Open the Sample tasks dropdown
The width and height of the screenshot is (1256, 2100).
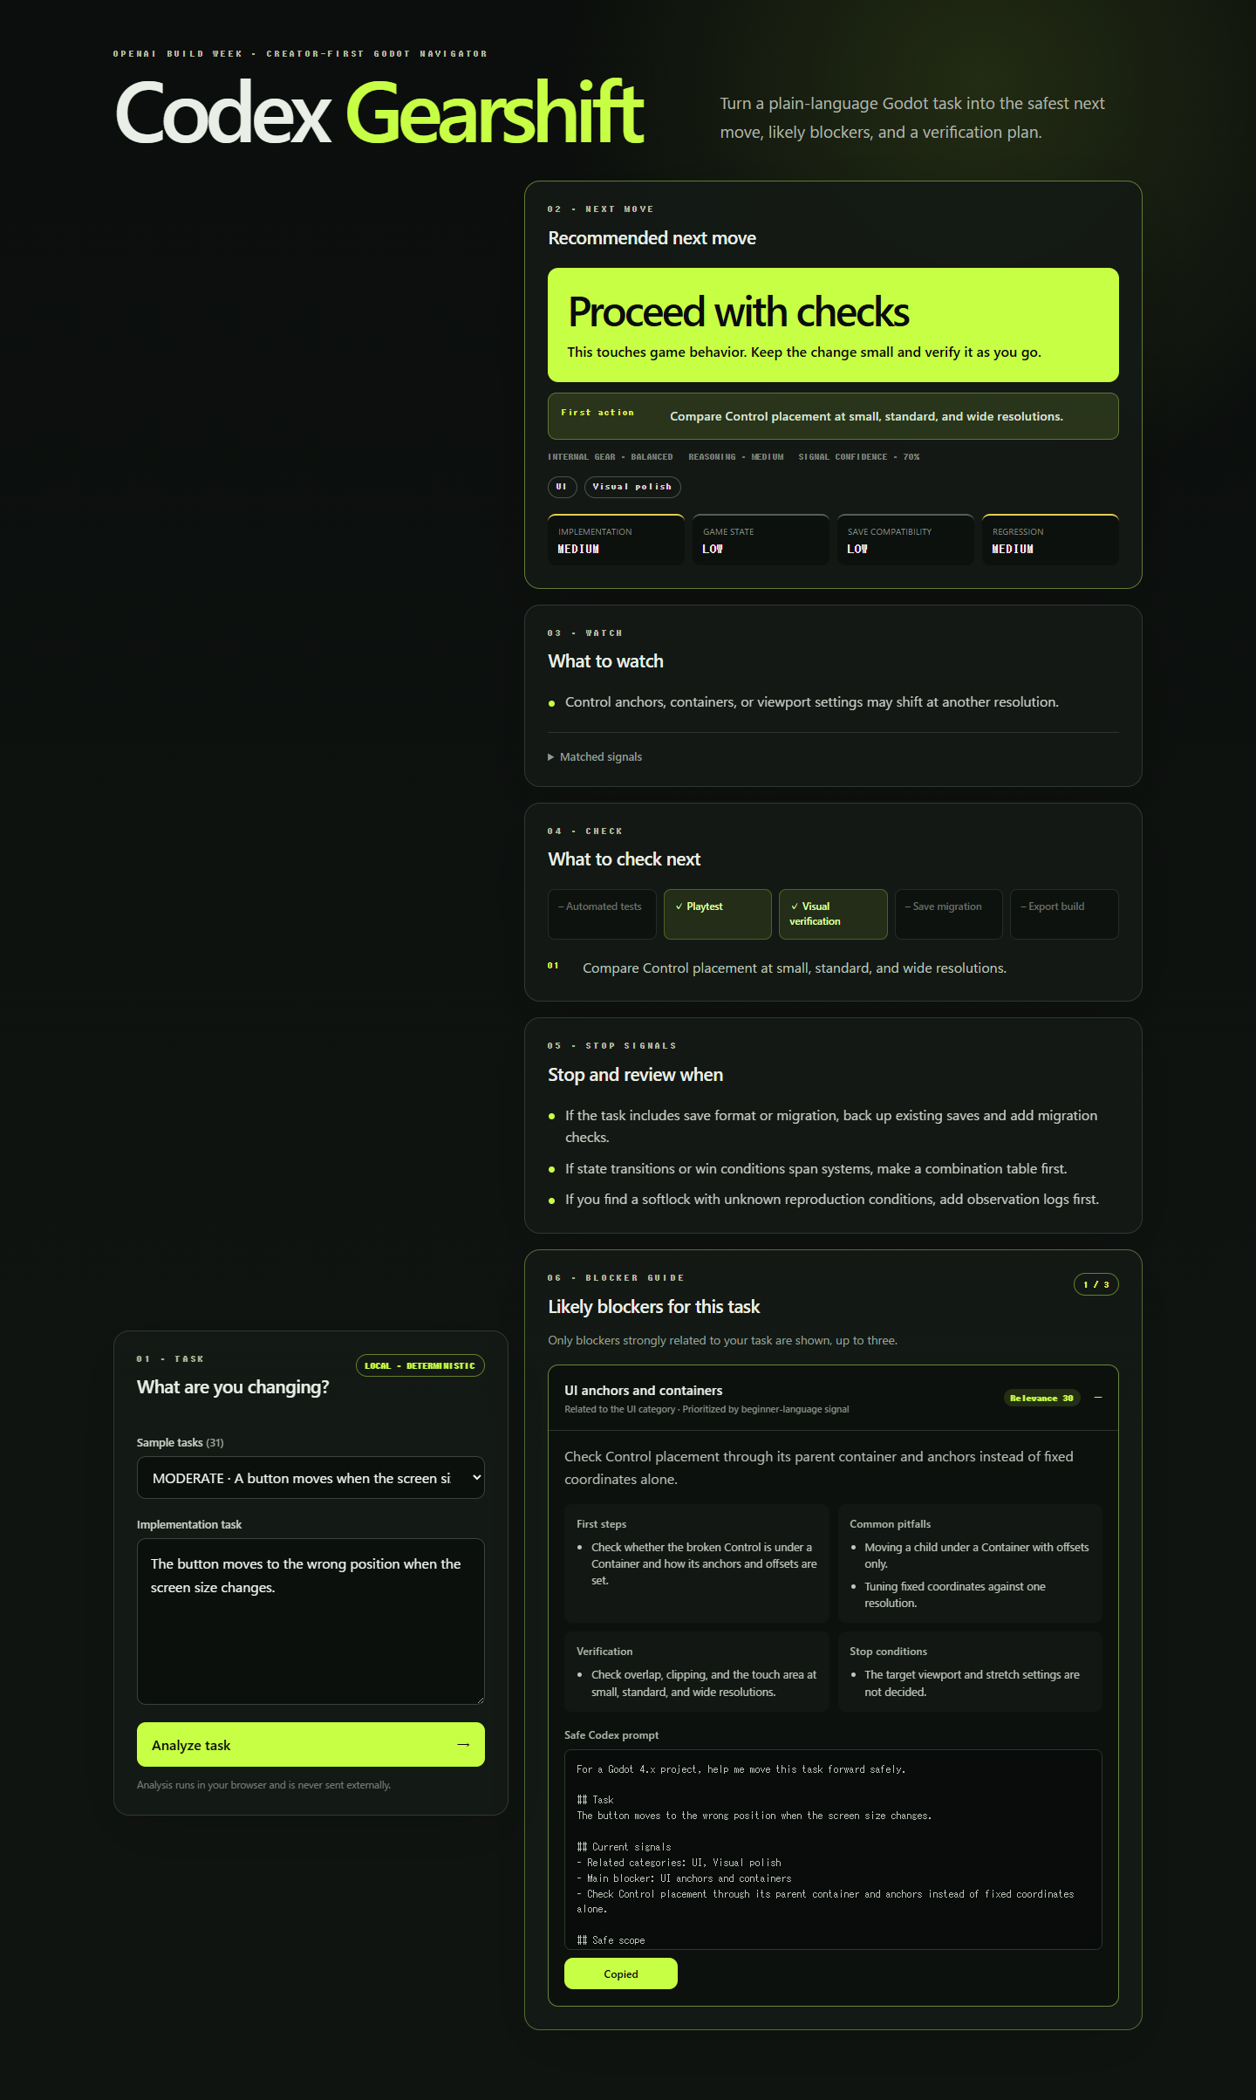pyautogui.click(x=311, y=1478)
